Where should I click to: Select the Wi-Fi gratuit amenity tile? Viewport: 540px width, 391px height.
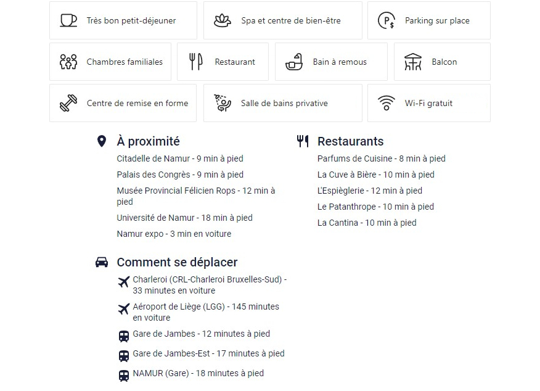[x=429, y=103]
